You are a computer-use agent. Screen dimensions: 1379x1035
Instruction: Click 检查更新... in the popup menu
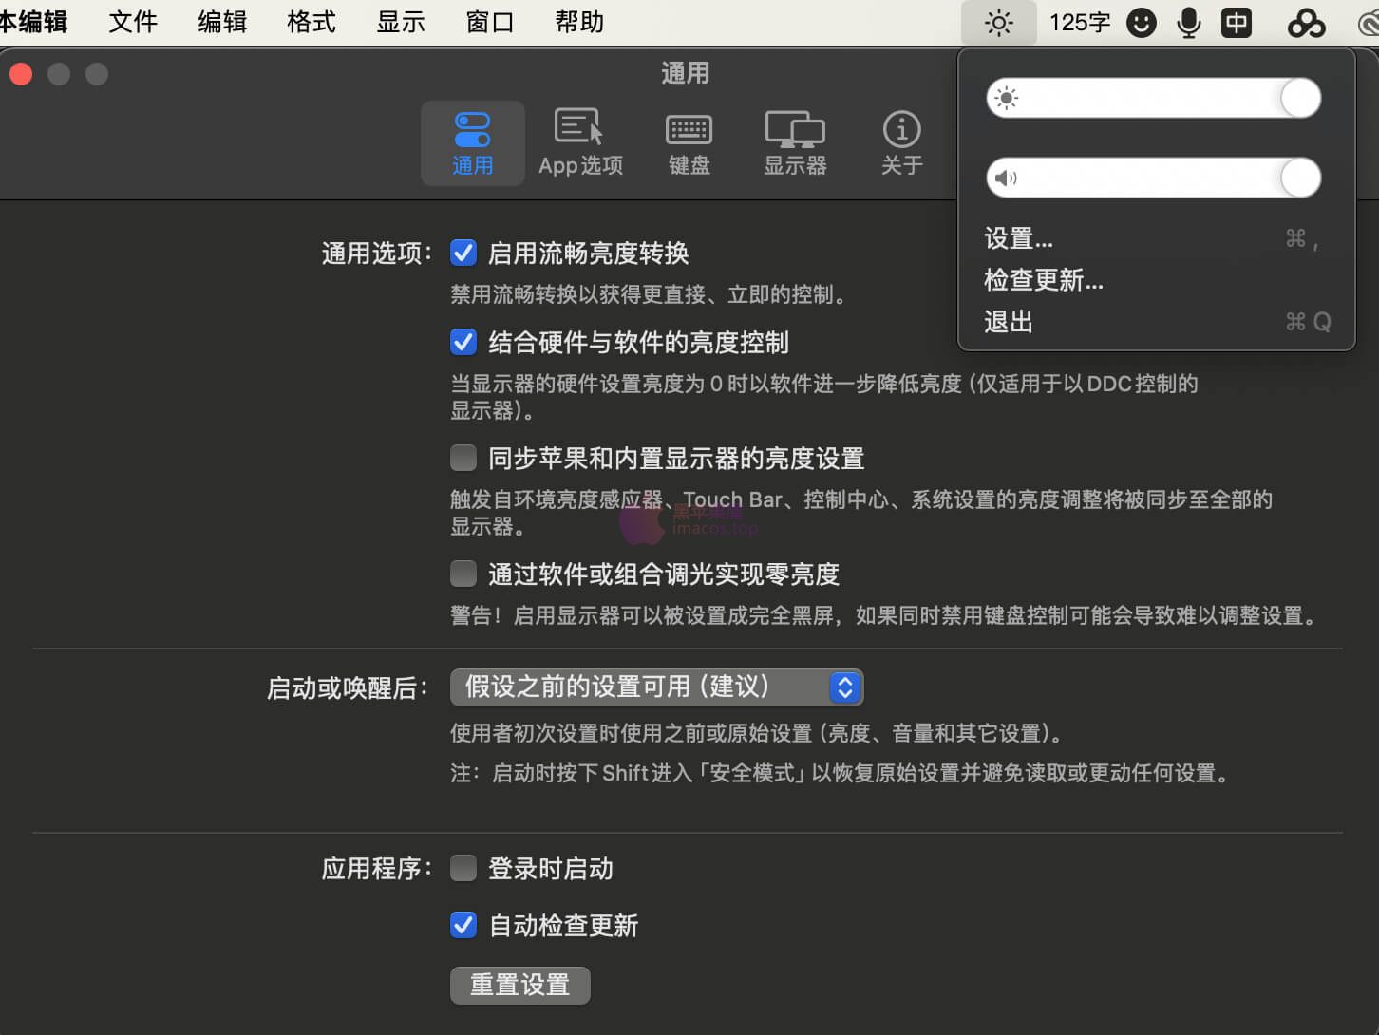click(1043, 280)
